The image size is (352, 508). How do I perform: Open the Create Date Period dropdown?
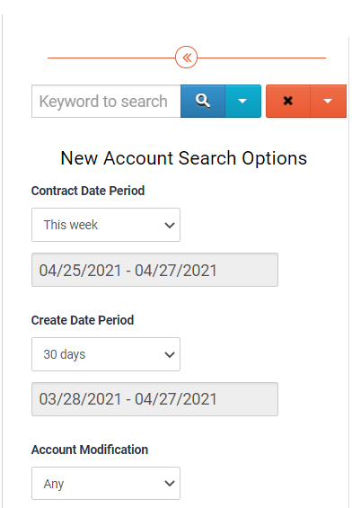106,354
